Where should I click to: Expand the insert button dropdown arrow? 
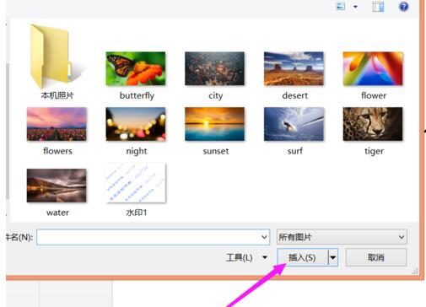click(333, 257)
